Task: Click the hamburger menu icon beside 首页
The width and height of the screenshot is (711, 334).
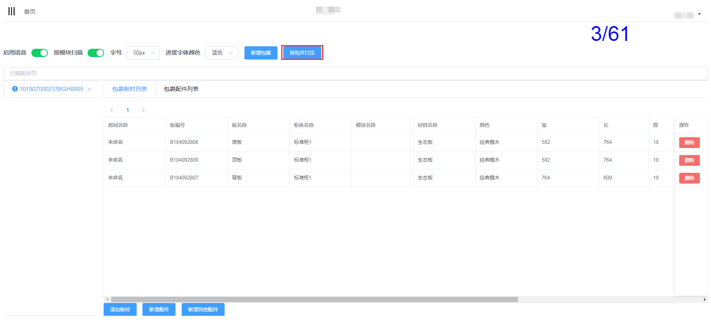Action: pyautogui.click(x=12, y=11)
